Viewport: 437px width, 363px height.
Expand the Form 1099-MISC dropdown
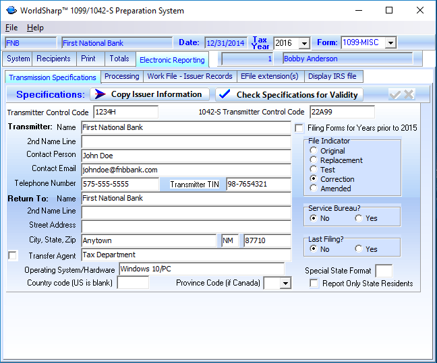[390, 43]
